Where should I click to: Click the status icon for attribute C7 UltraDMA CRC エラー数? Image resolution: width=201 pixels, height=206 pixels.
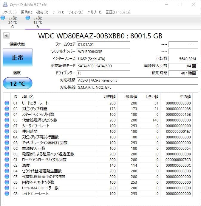coord(7,188)
